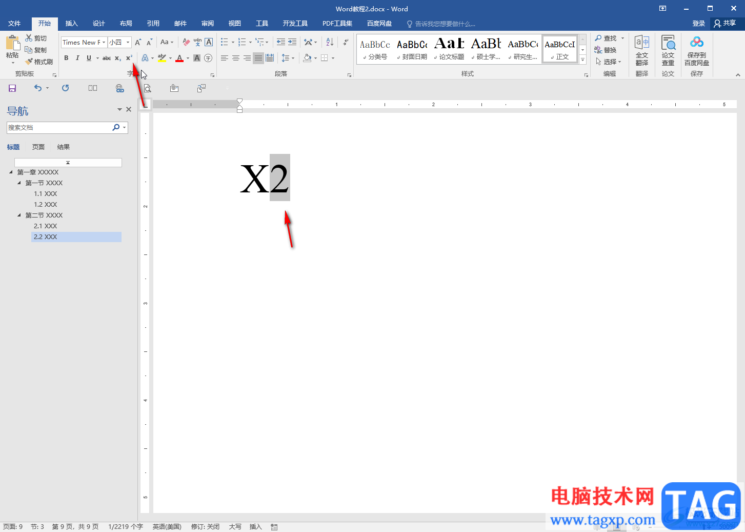
Task: Click the paragraph Shading paint bucket
Action: [x=307, y=58]
